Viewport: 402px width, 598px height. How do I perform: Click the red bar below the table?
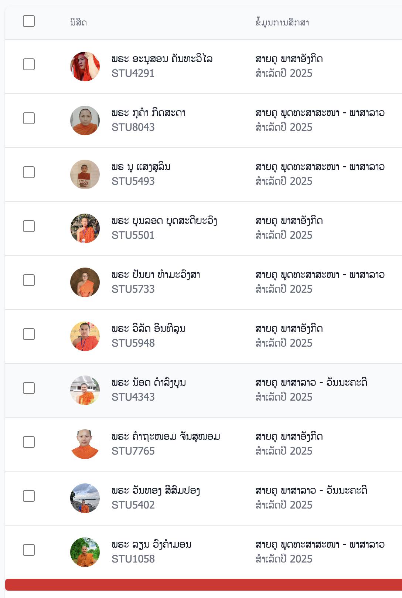click(x=204, y=585)
